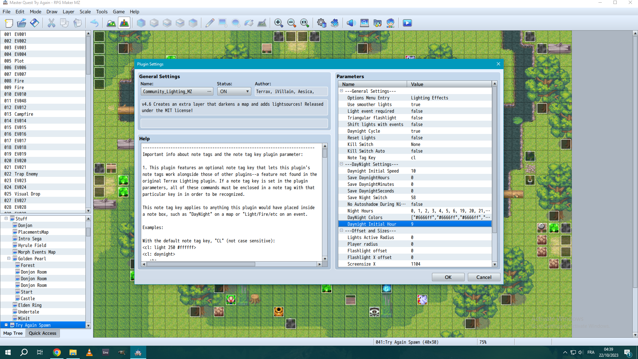Select the Note Tag Key parameter
The height and width of the screenshot is (359, 638).
(x=415, y=158)
